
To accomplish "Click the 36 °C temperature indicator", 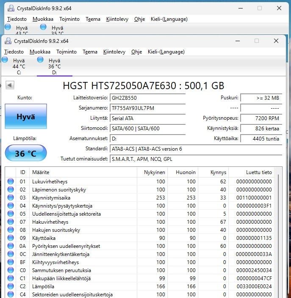I will point(26,153).
